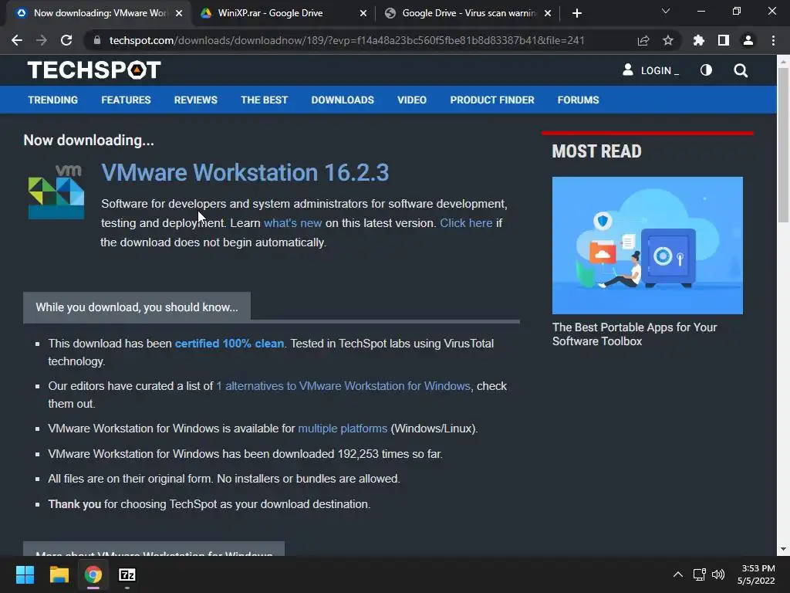Click the No installers or bundles text
This screenshot has height=593, width=790.
click(x=309, y=479)
